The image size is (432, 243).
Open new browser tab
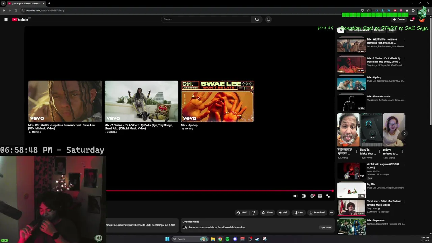point(49,3)
